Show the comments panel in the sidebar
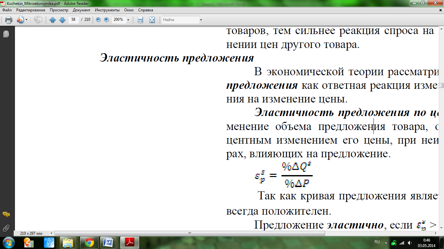Image resolution: width=444 pixels, height=249 pixels. tap(6, 215)
